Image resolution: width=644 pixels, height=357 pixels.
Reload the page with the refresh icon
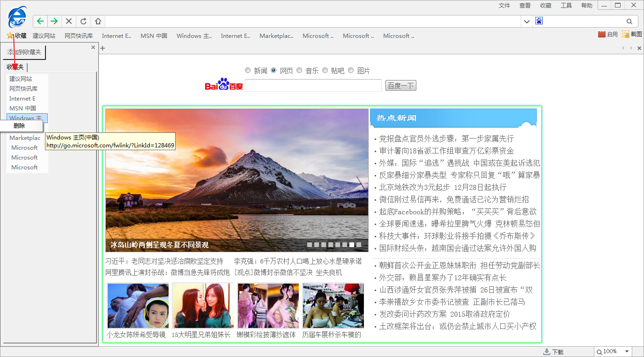coord(83,21)
